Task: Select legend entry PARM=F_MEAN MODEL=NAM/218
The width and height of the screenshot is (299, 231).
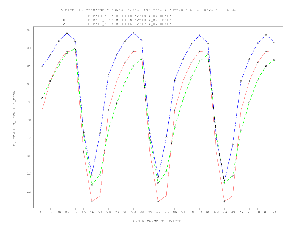Action: 132,20
